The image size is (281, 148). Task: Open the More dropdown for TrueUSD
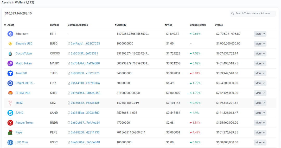tap(260, 73)
